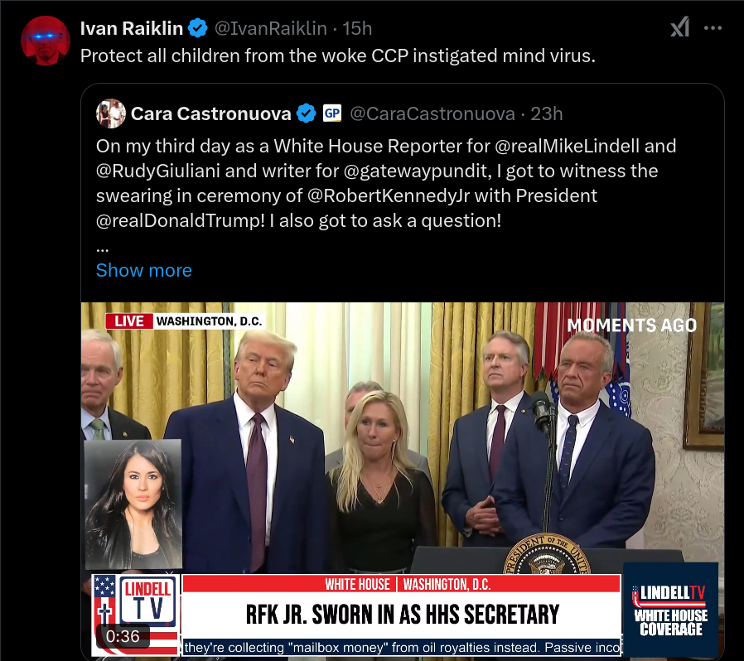Open the @CaraCastronuova handle

click(432, 113)
